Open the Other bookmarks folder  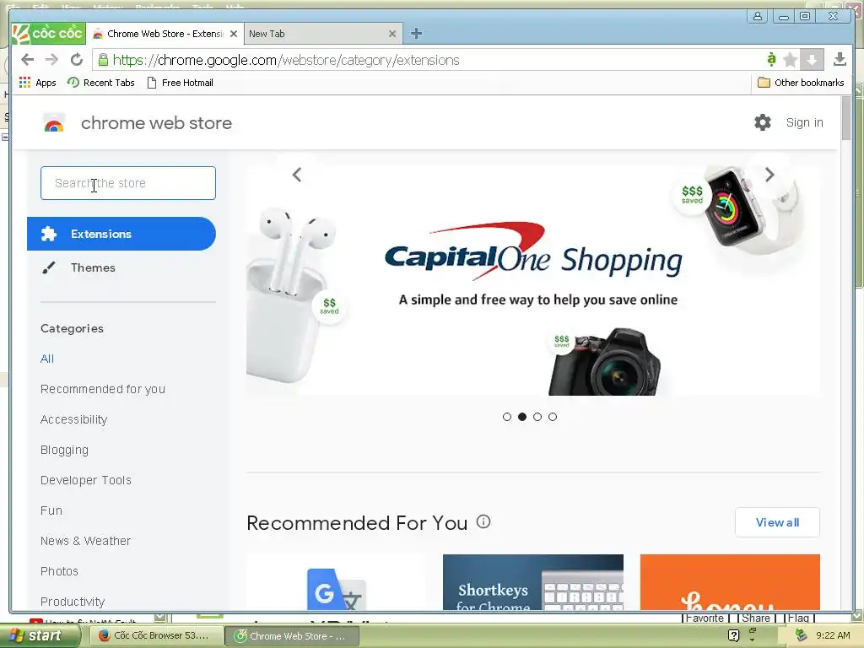(801, 83)
